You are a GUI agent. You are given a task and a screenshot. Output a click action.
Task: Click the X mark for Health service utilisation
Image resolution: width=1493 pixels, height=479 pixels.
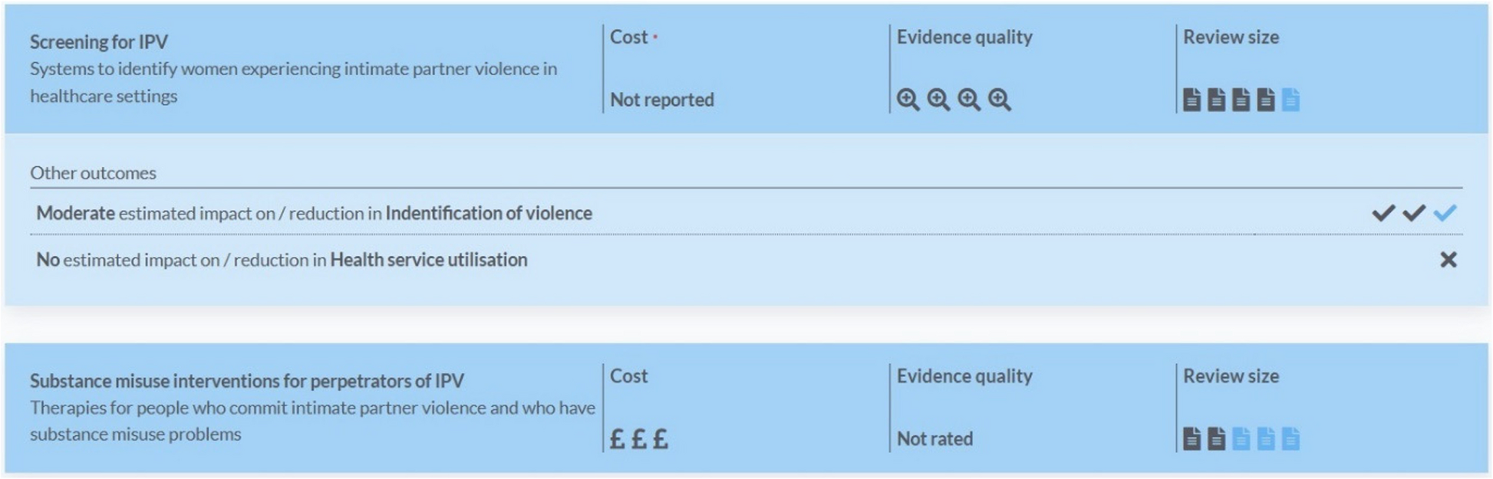pos(1449,260)
